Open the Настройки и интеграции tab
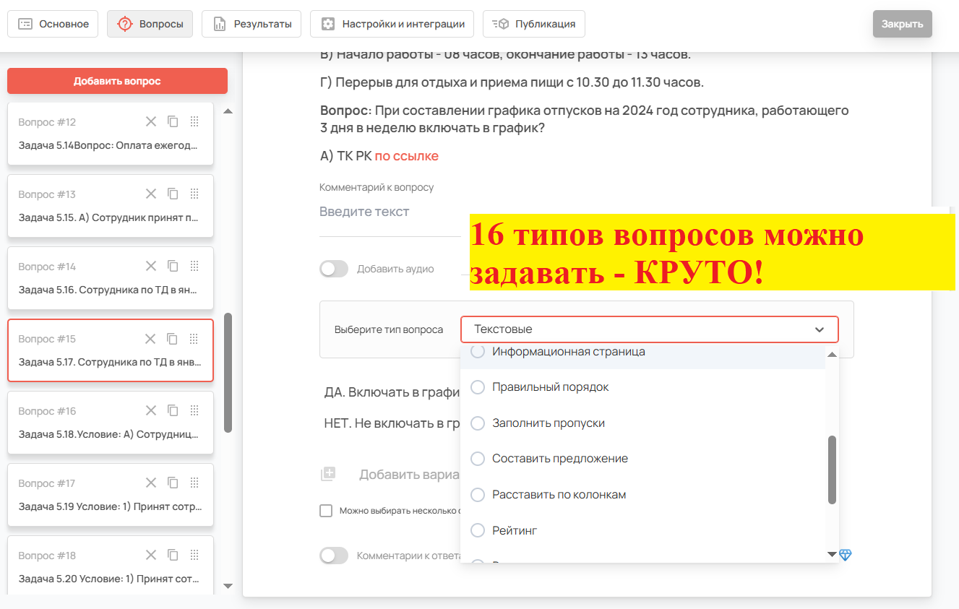This screenshot has width=959, height=609. (392, 24)
